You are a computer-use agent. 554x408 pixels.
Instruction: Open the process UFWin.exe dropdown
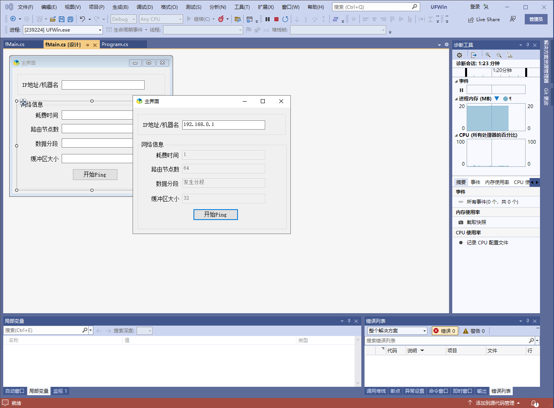(x=100, y=30)
